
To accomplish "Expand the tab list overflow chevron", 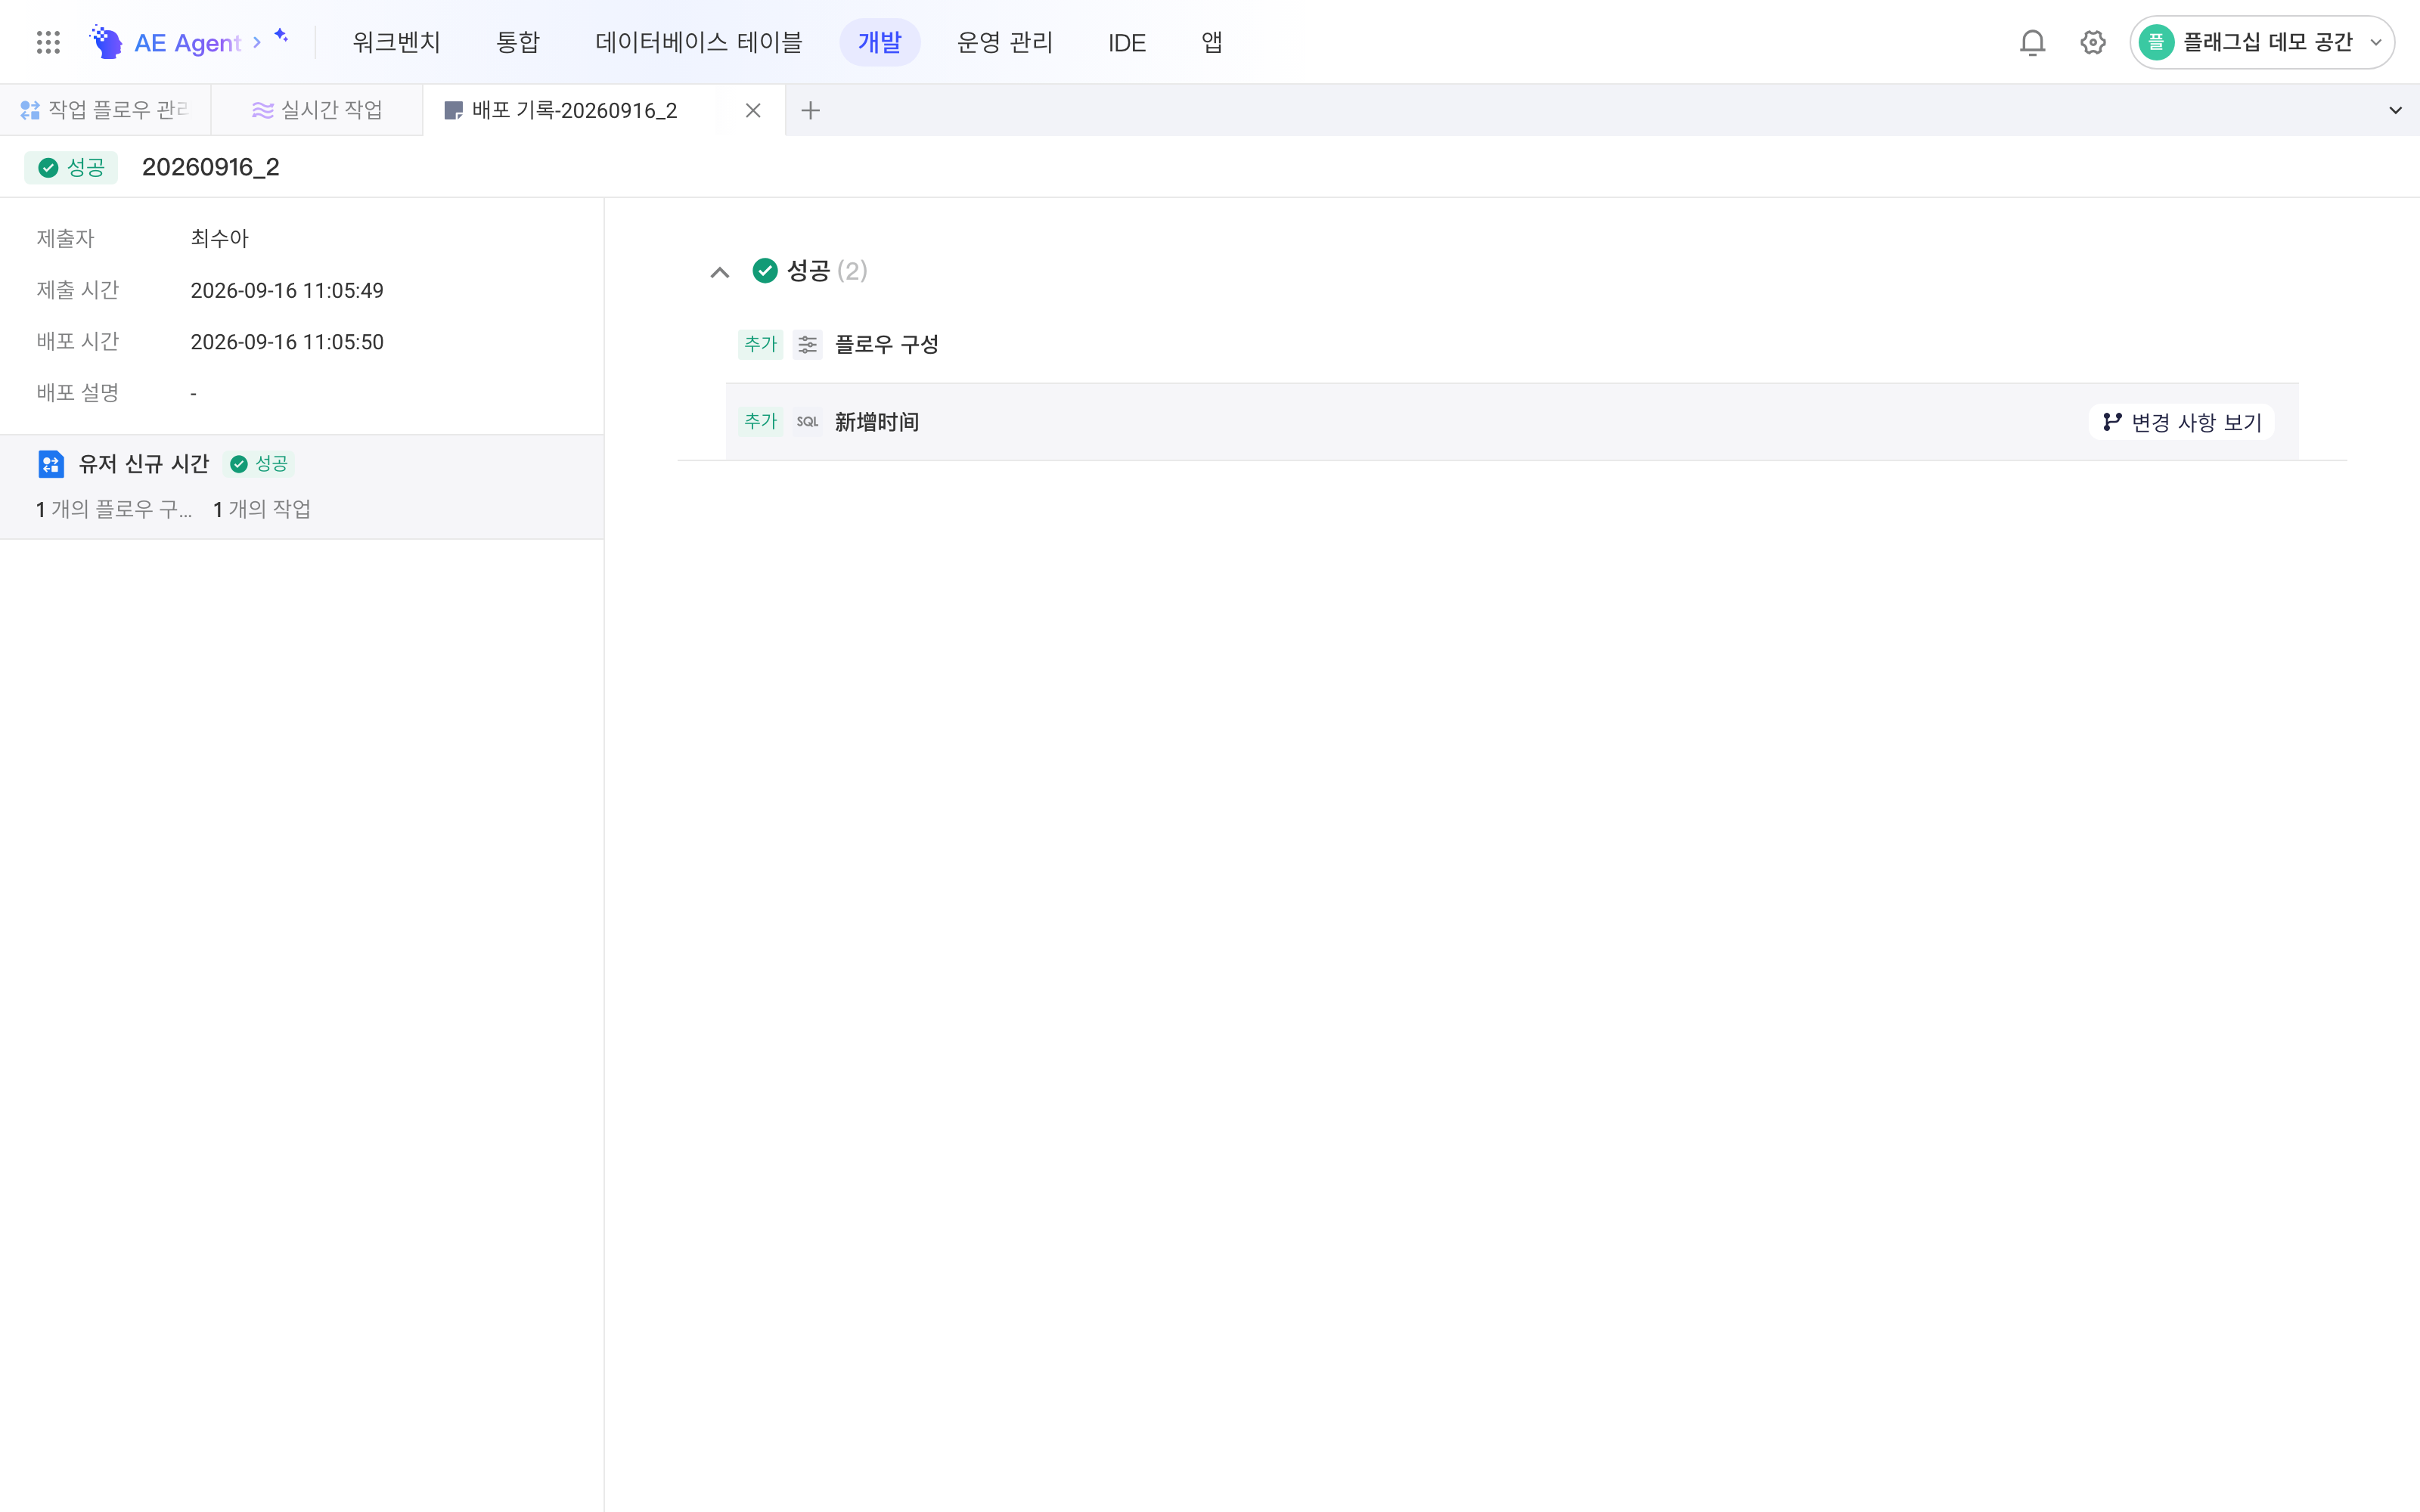I will click(x=2395, y=110).
